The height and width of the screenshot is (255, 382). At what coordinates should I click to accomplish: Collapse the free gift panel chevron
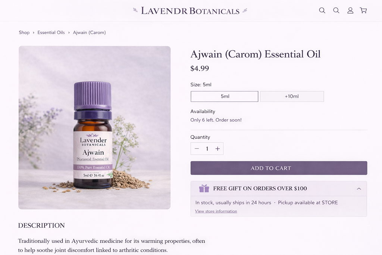(359, 189)
